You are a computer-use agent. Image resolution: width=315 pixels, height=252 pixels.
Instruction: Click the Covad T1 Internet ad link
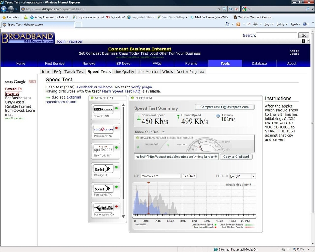pos(13,91)
